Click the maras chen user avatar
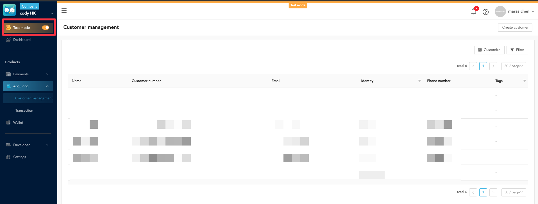 pyautogui.click(x=500, y=11)
